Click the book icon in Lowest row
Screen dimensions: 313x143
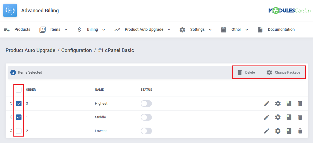289,131
